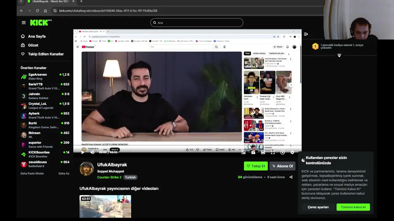
Task: Click the site info icon in address bar
Action: click(x=55, y=11)
